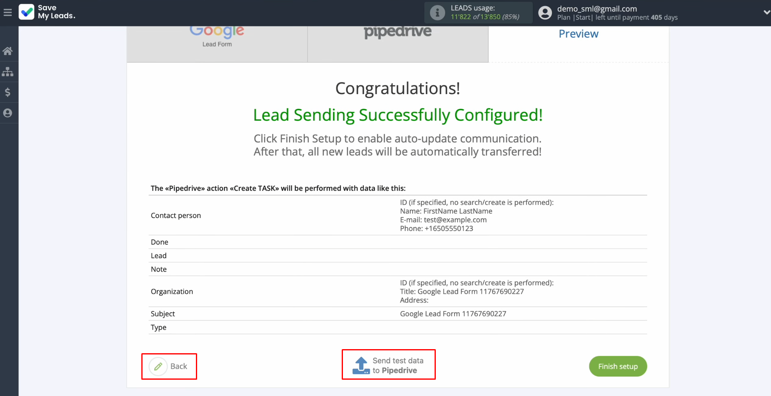Click the Type row label
Screen dimensions: 771x396
159,328
